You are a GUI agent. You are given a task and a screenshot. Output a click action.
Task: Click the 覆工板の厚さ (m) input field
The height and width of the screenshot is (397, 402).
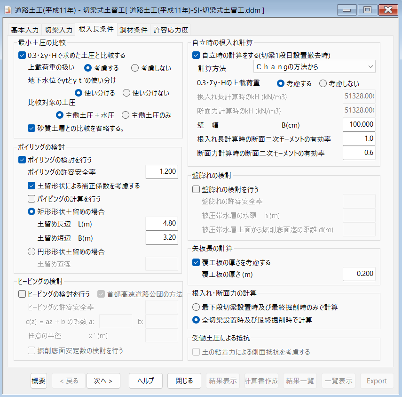click(x=359, y=274)
